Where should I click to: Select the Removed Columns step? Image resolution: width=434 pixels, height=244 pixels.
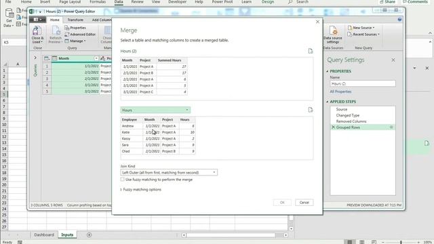click(x=351, y=121)
